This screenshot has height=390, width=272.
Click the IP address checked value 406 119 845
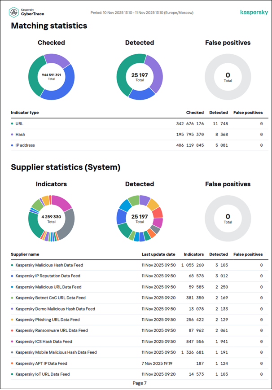pos(190,145)
